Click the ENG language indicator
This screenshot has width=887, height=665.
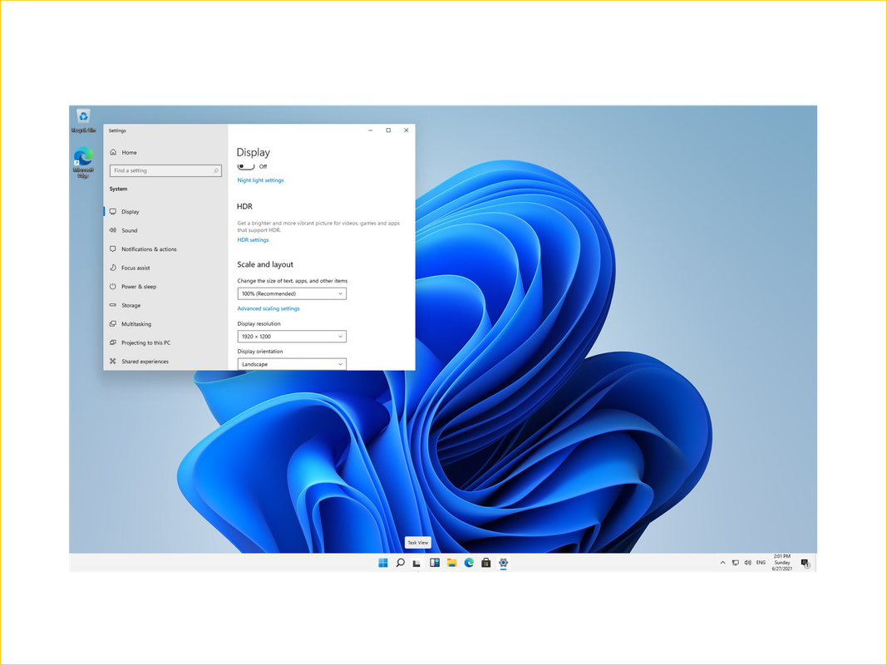point(761,563)
